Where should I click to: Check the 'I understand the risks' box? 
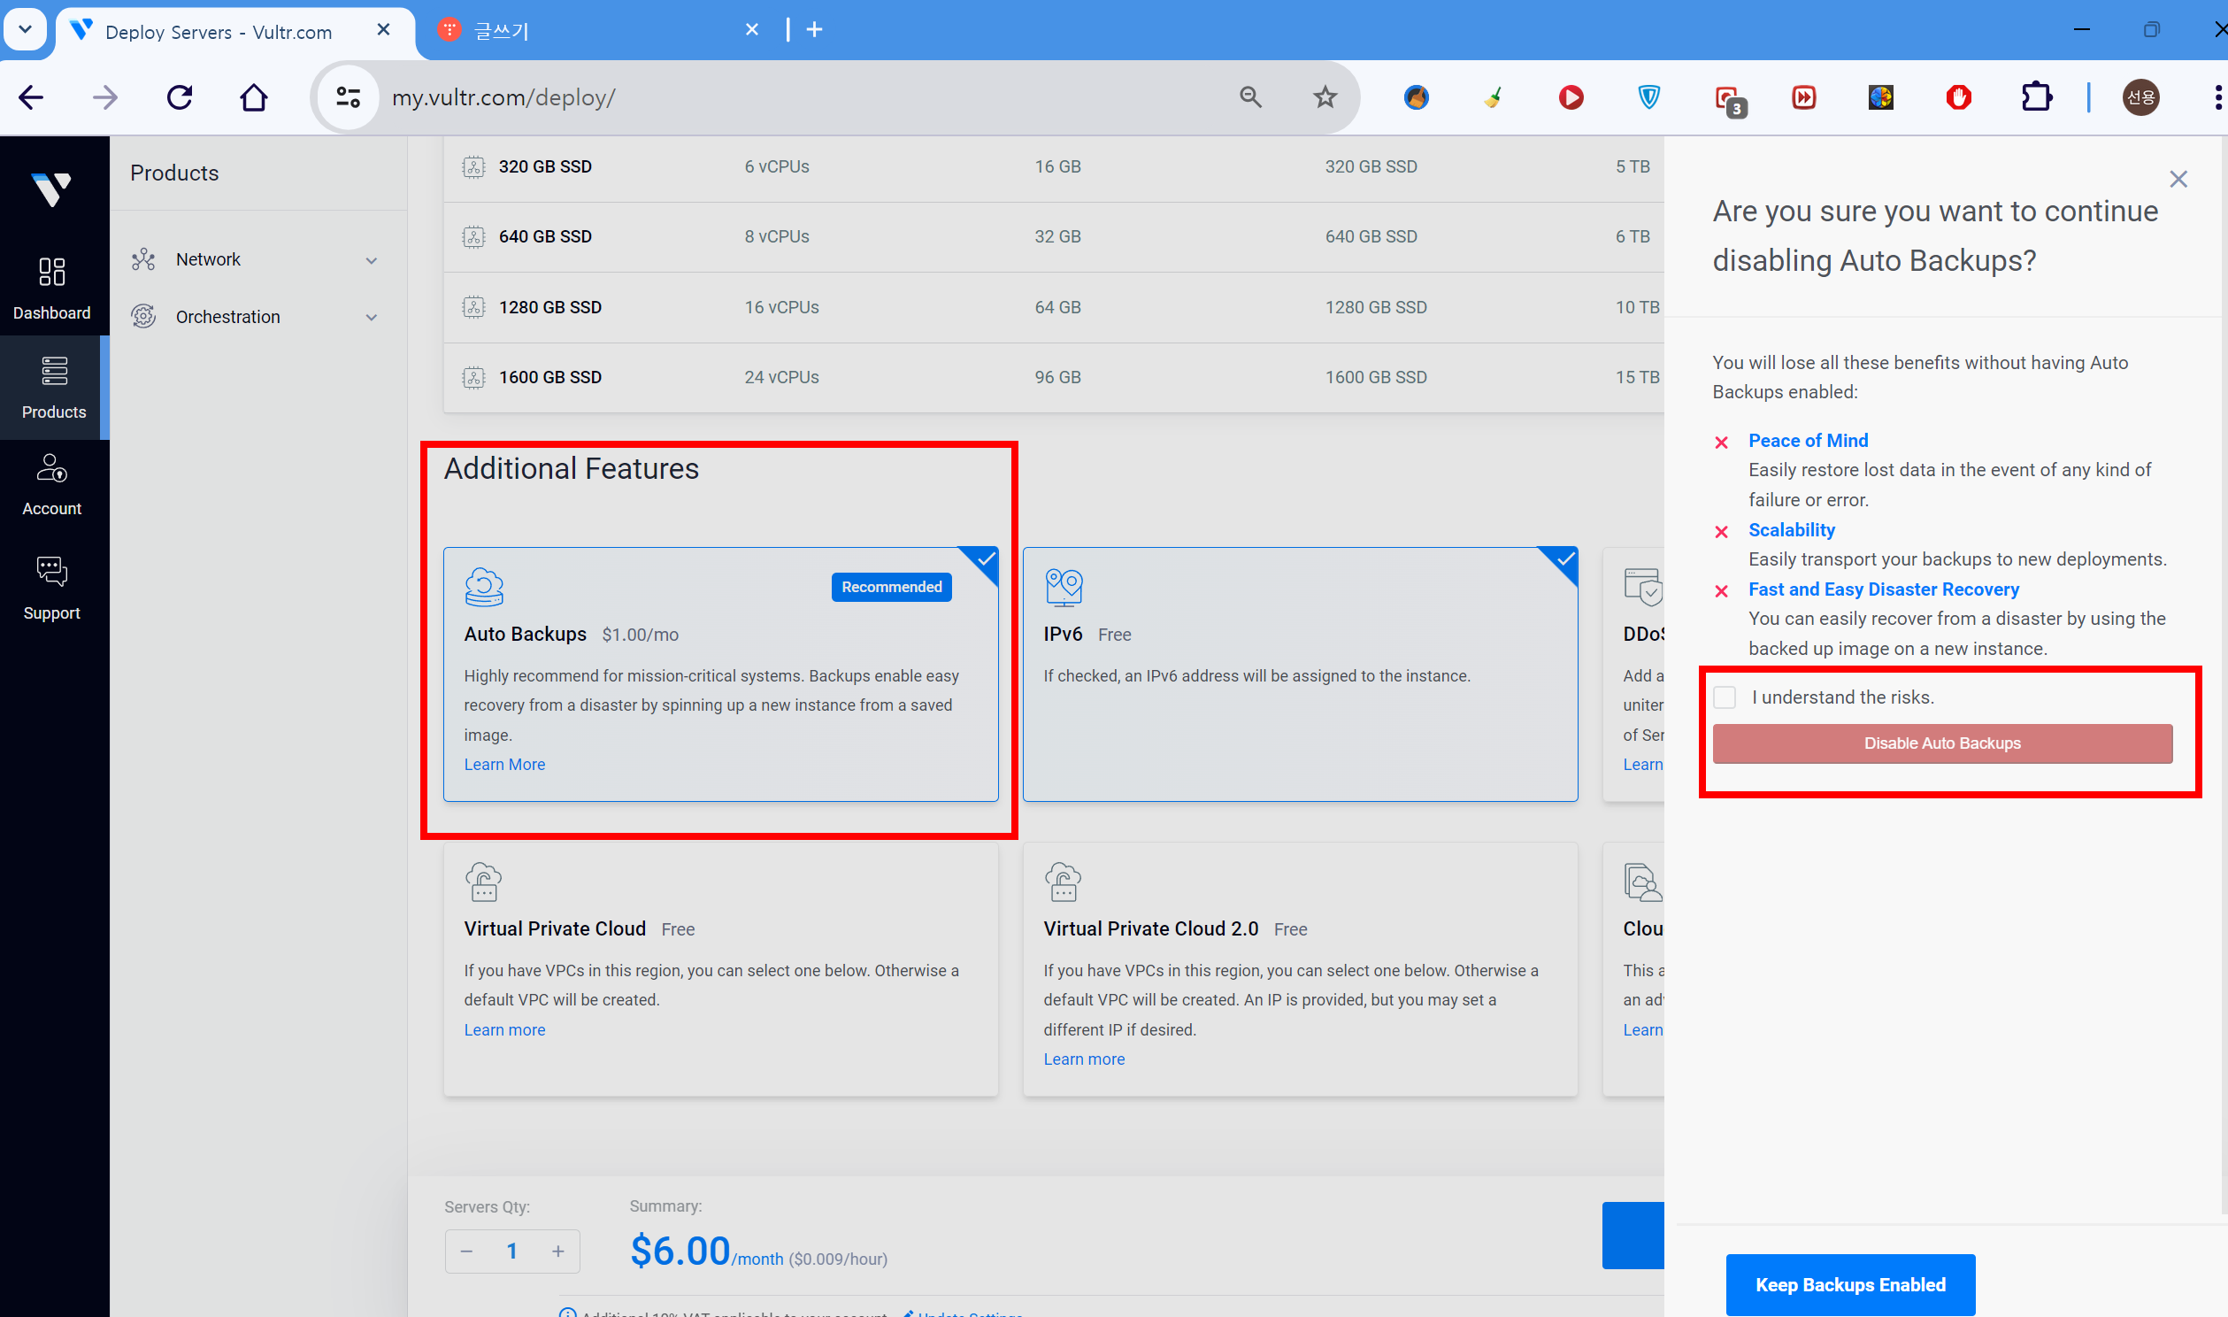[1725, 697]
